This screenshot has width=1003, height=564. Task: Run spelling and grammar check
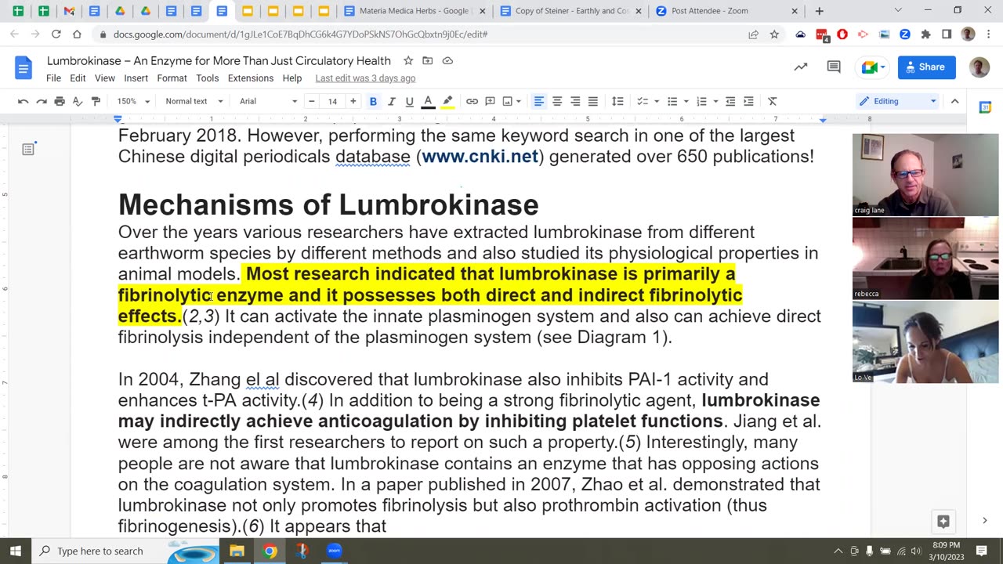coord(78,101)
